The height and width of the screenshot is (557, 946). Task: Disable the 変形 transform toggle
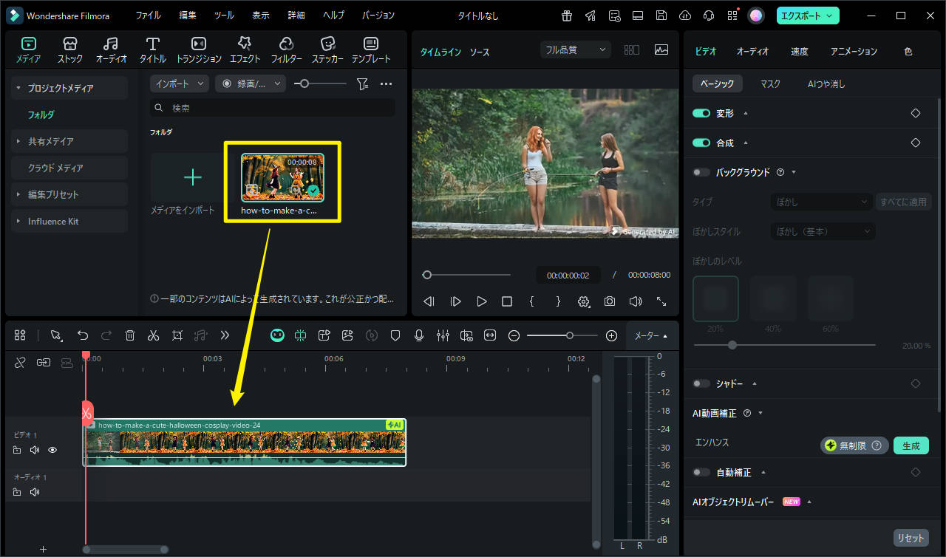[x=701, y=113]
